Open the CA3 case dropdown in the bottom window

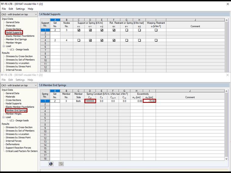pos(19,85)
